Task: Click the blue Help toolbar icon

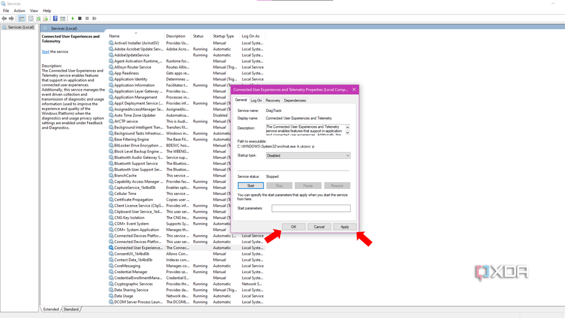Action: tap(55, 18)
